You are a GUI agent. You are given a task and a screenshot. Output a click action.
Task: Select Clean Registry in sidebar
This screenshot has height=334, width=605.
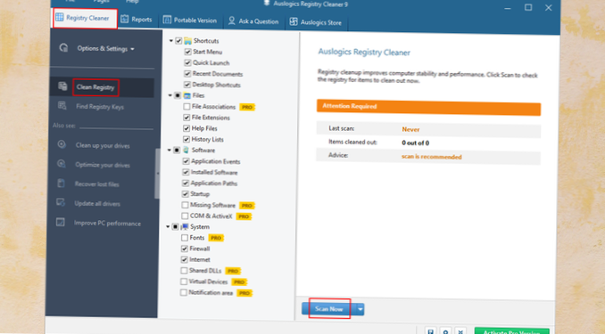tap(95, 87)
